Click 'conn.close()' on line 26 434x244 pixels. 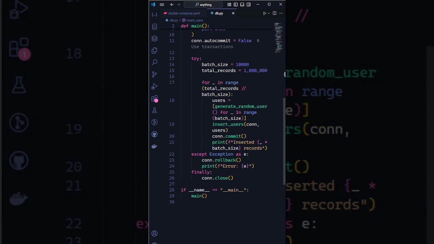click(x=217, y=178)
